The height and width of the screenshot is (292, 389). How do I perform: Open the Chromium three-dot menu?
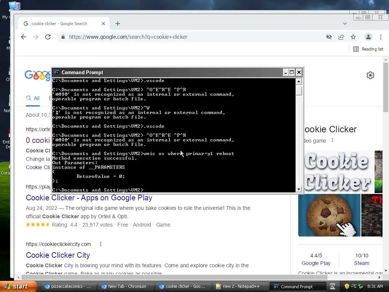381,37
